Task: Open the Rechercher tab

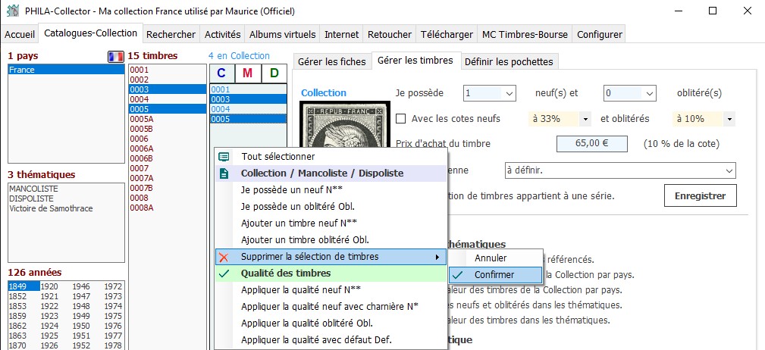Action: point(171,35)
